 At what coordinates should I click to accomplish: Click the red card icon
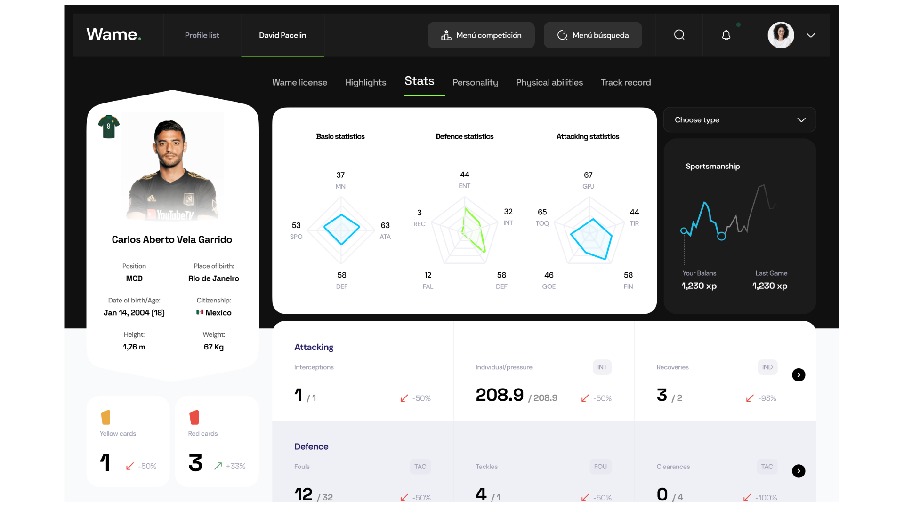[x=194, y=417]
